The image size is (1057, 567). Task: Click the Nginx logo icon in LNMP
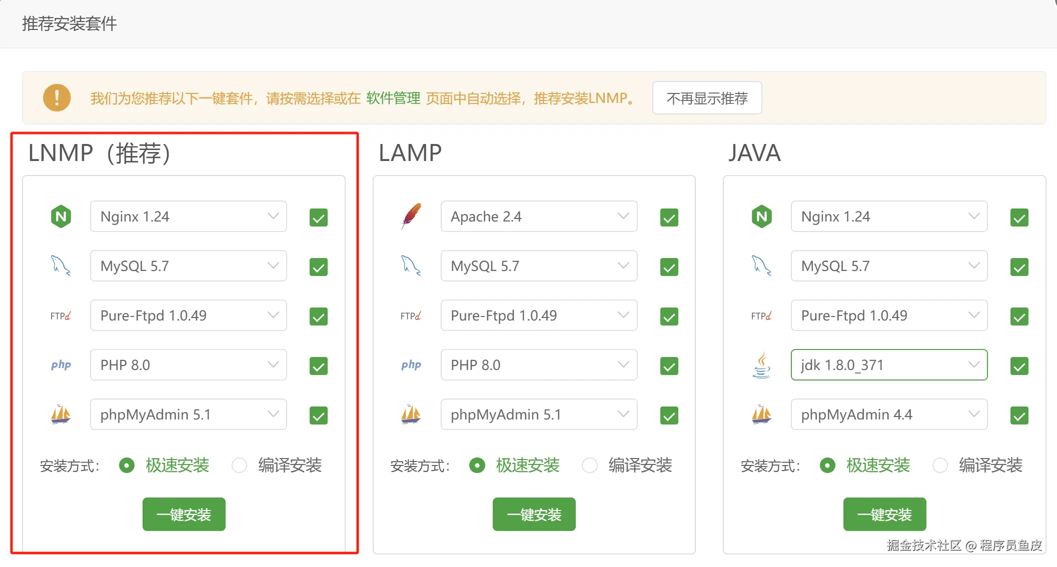pos(61,216)
